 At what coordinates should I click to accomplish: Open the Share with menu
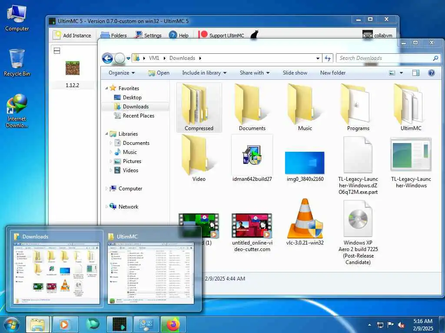click(x=255, y=73)
